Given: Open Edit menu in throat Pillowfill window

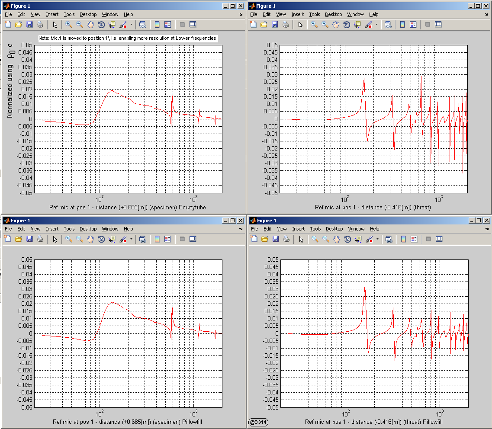Looking at the screenshot, I should (x=267, y=229).
